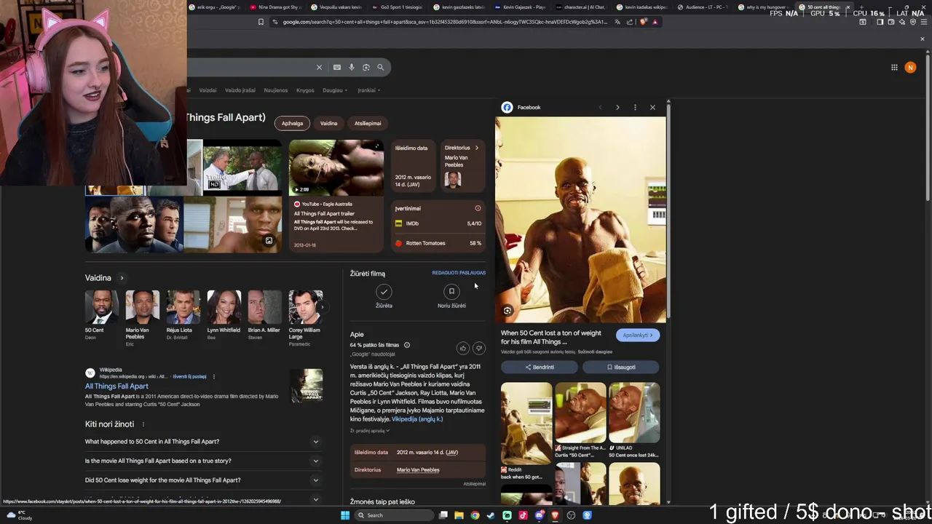The width and height of the screenshot is (932, 524).
Task: Expand the Vaidina cast section arrow
Action: tap(122, 278)
